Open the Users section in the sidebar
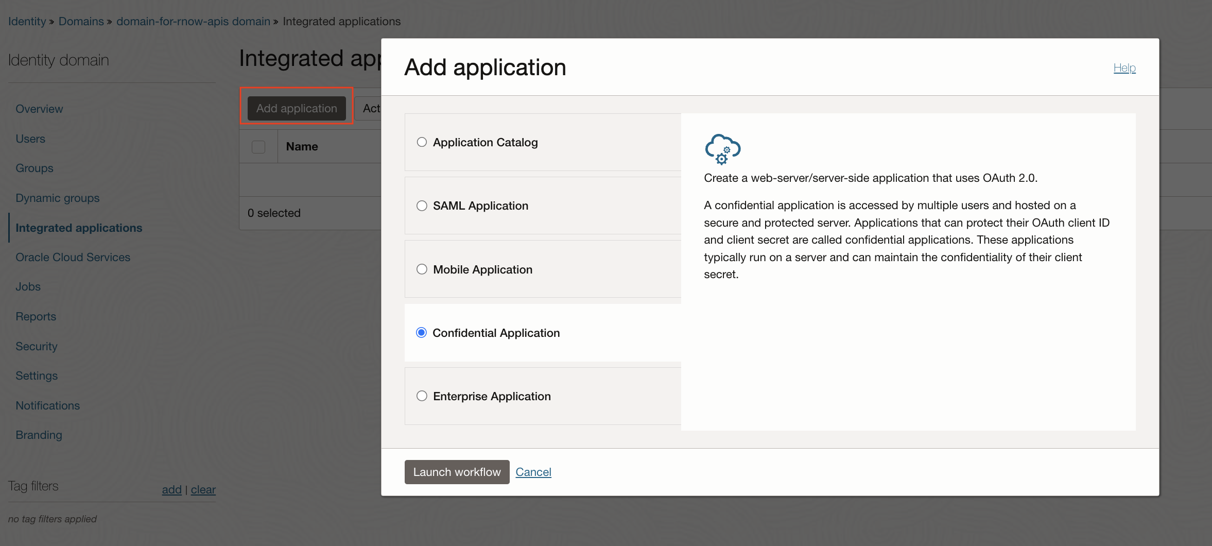 30,138
